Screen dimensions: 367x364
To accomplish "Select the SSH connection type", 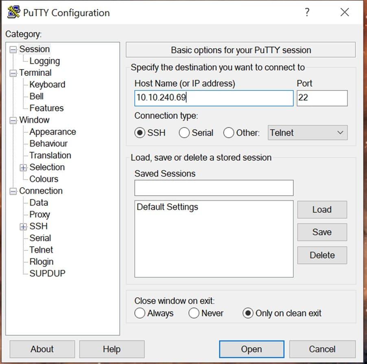I will coord(140,132).
